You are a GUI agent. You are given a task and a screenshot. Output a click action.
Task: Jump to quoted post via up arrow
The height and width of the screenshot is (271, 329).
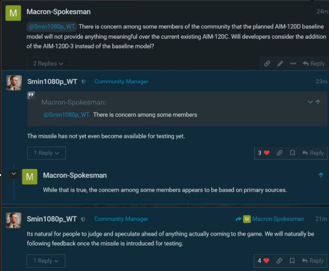pos(318,102)
